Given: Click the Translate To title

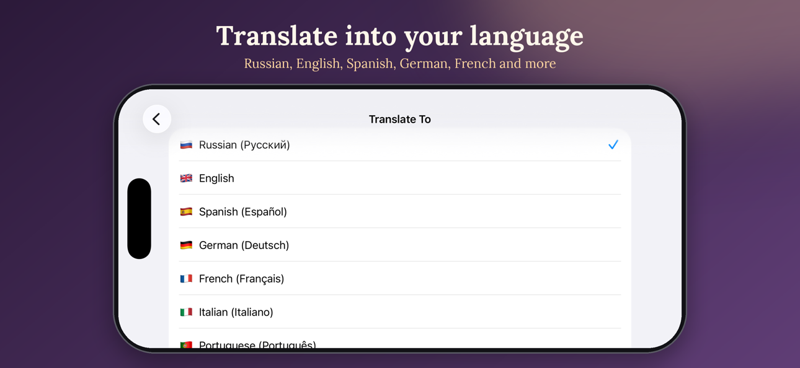Looking at the screenshot, I should (400, 120).
